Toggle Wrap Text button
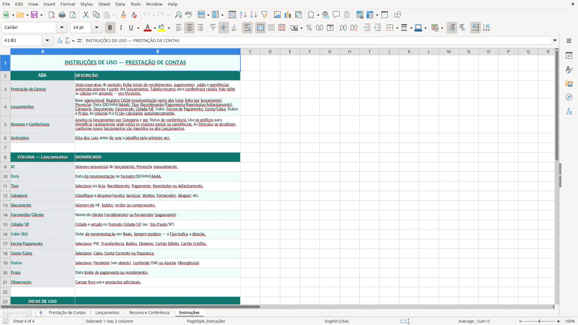Viewport: 578px width, 325px height. tap(248, 28)
